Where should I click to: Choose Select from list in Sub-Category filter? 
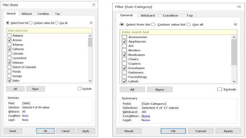pos(122,25)
